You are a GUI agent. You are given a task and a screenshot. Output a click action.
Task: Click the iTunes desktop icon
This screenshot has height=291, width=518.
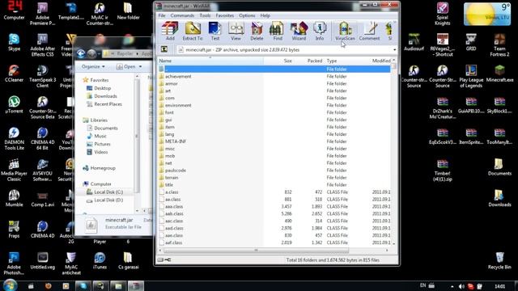(100, 260)
